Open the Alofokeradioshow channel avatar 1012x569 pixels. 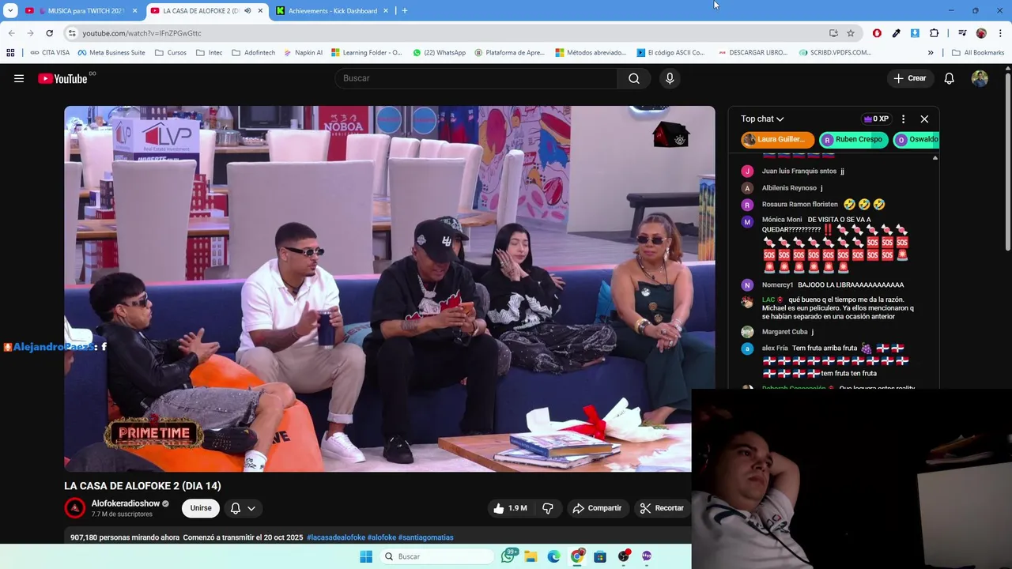[75, 508]
